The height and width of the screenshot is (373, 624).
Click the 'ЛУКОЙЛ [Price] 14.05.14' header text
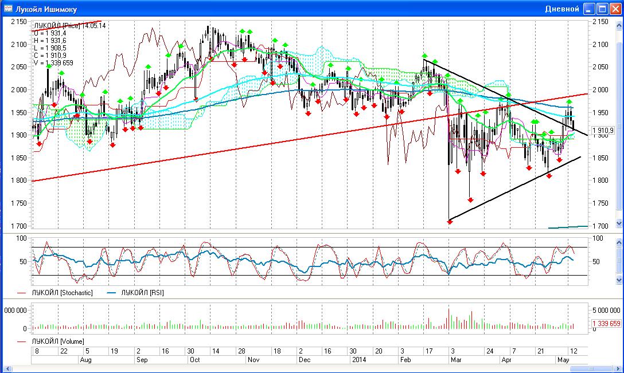pos(70,25)
